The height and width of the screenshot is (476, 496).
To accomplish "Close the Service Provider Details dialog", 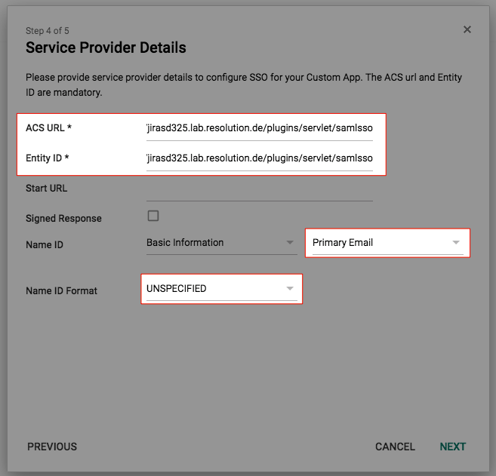I will click(x=467, y=29).
